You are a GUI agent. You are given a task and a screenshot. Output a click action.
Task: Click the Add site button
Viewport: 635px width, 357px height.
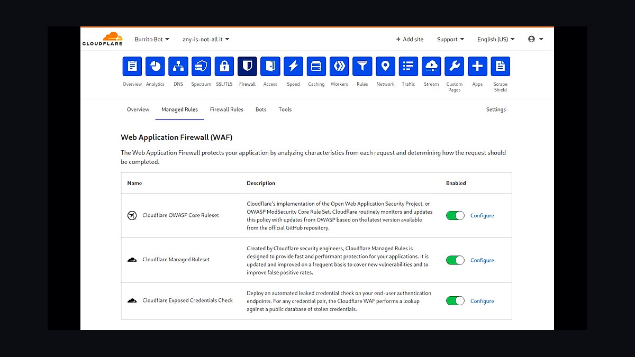tap(410, 39)
